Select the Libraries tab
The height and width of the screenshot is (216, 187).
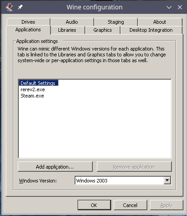[67, 30]
